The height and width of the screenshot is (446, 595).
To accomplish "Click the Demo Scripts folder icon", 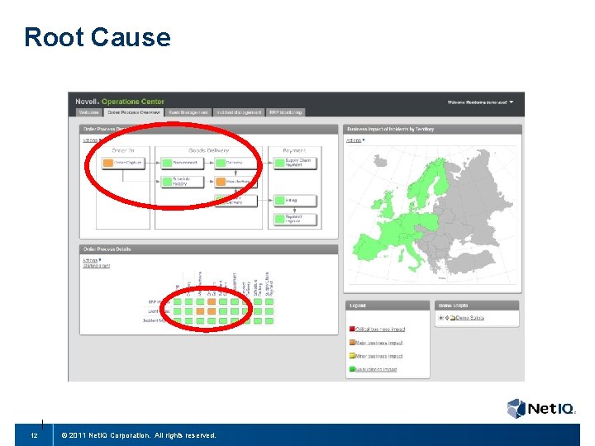I will (x=453, y=318).
